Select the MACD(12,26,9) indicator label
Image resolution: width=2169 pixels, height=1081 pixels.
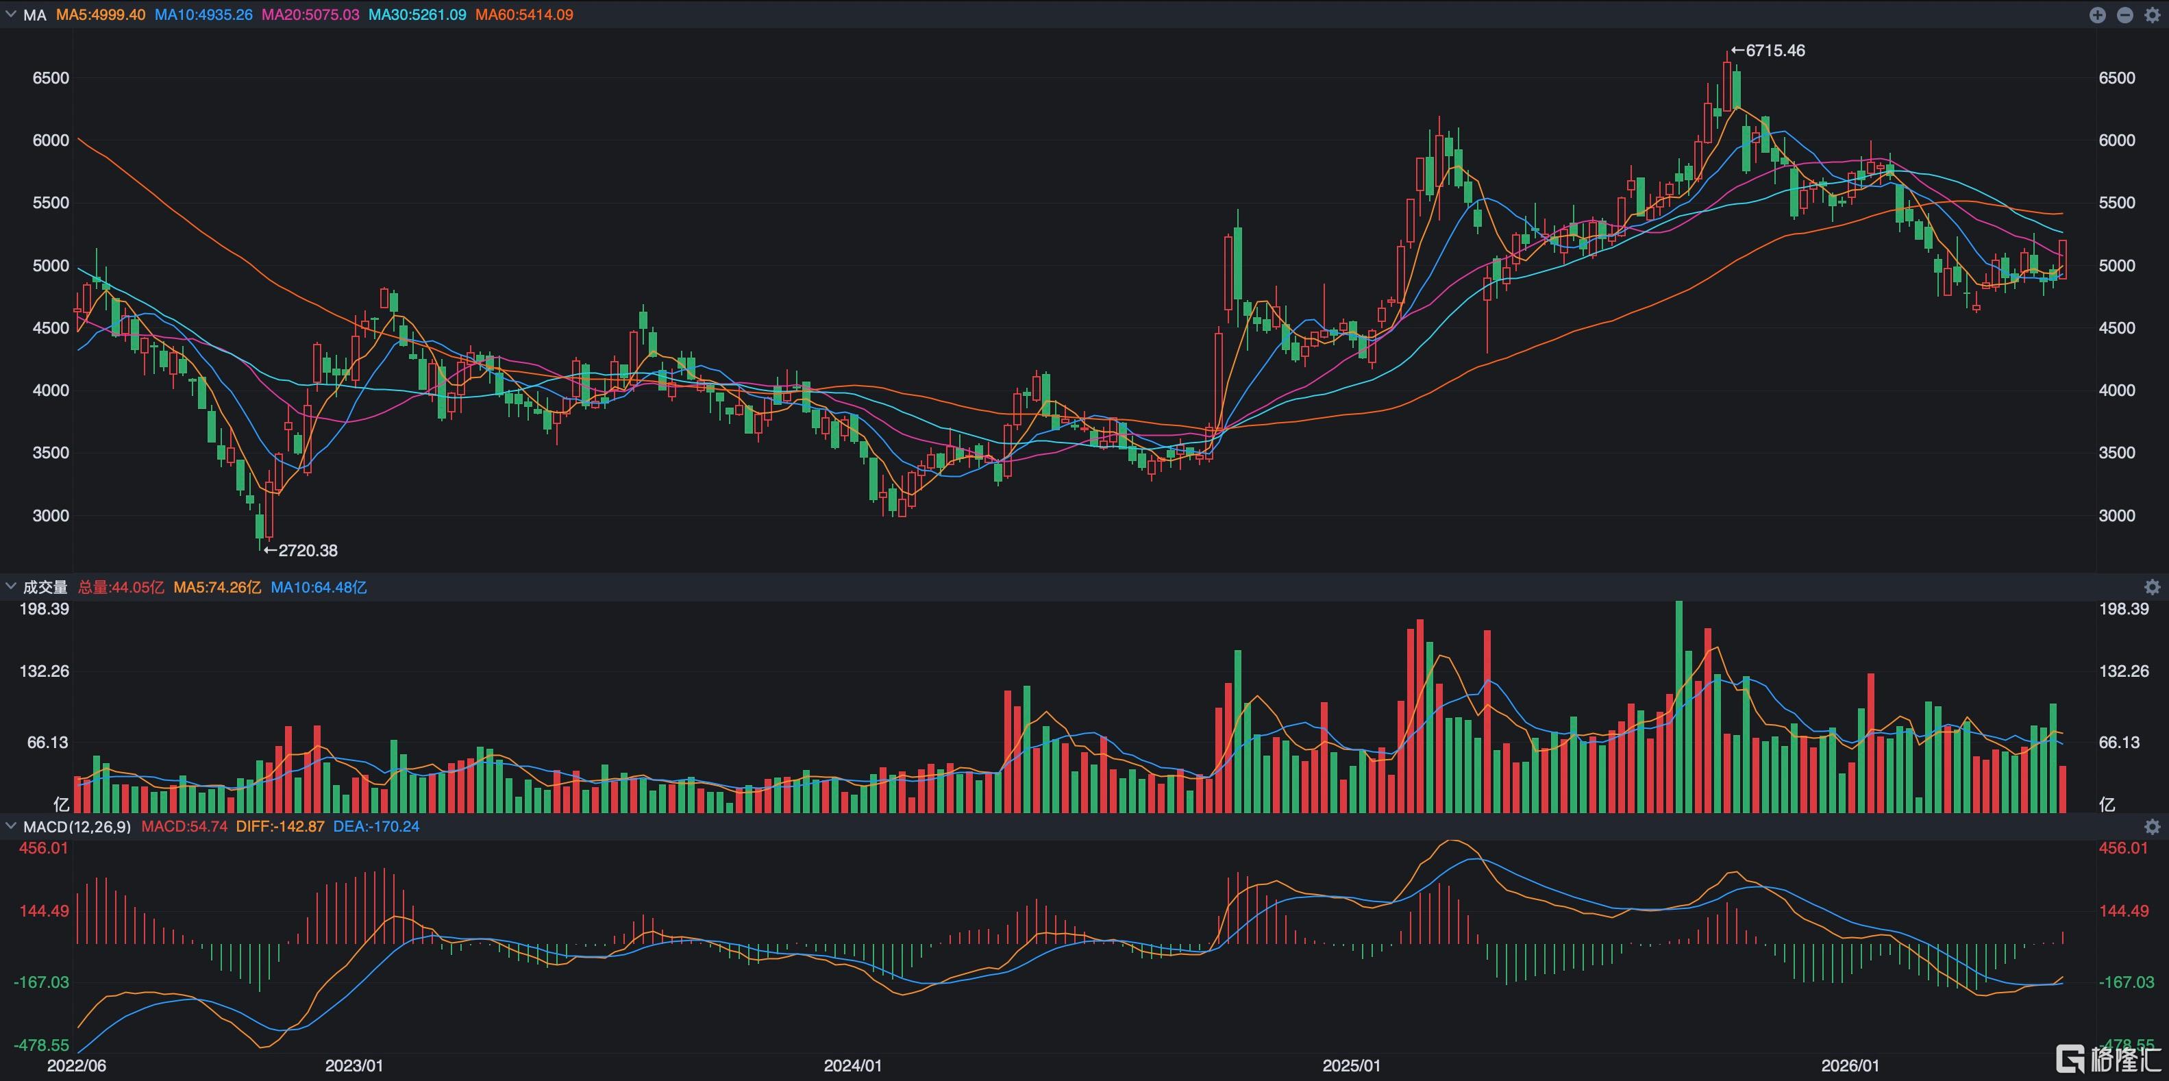click(x=77, y=827)
